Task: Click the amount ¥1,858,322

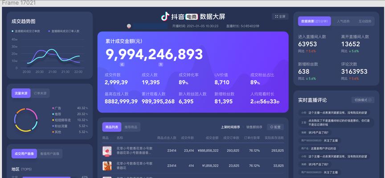Action: click(x=210, y=166)
